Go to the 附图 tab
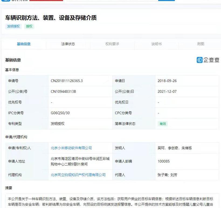Image resolution: width=221 pixels, height=208 pixels. (201, 44)
